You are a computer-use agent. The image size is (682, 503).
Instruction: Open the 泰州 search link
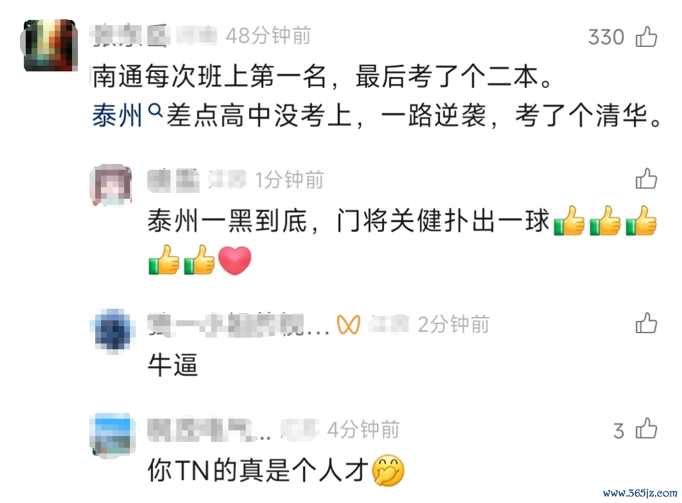click(x=117, y=116)
